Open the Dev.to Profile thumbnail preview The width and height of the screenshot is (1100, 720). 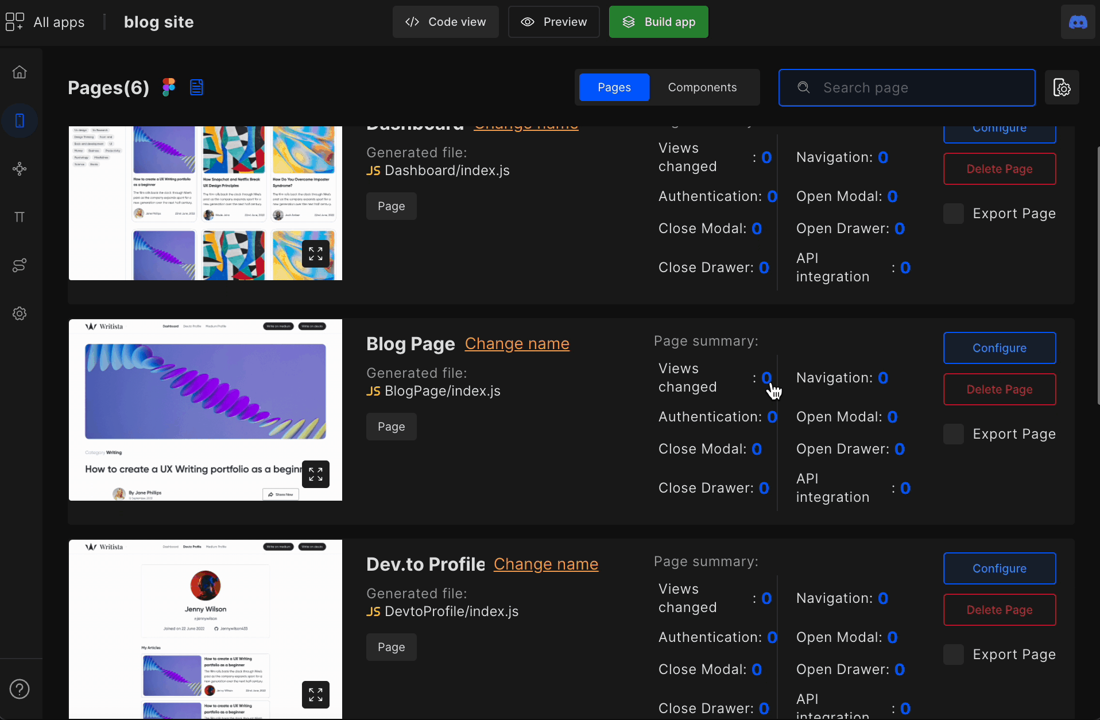[x=206, y=629]
